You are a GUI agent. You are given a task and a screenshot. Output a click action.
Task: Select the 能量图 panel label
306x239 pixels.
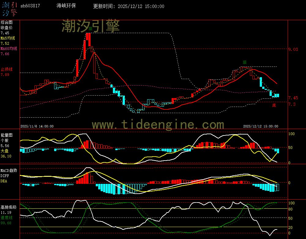click(x=7, y=135)
